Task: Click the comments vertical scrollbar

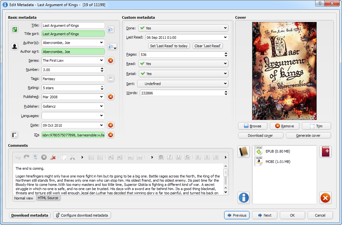Action: 226,179
